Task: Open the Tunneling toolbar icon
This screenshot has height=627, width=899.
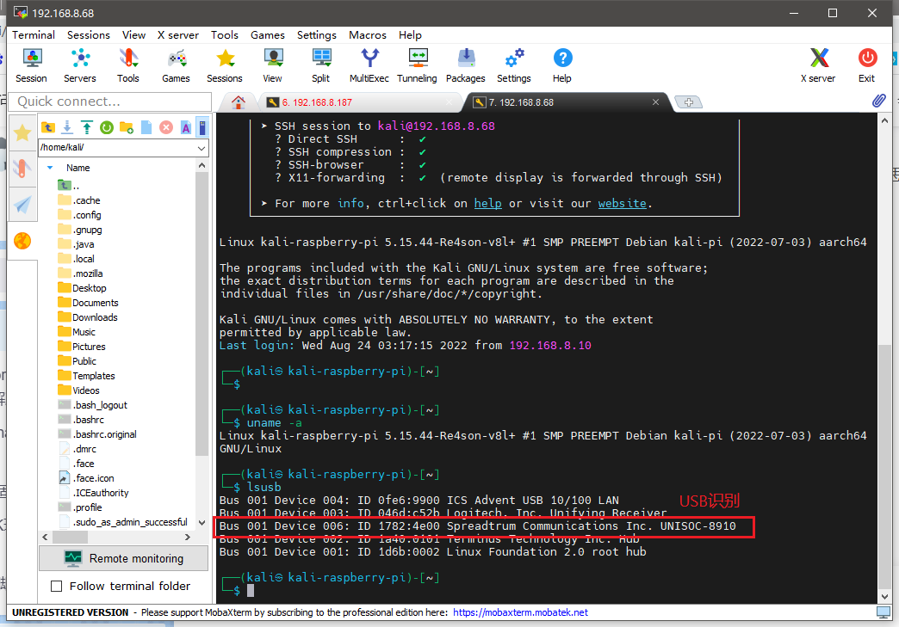Action: [417, 66]
